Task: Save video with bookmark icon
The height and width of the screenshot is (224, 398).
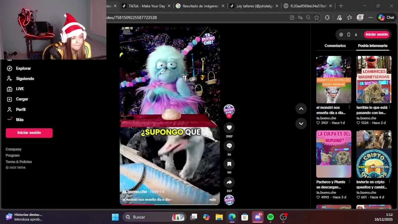Action: tap(229, 164)
